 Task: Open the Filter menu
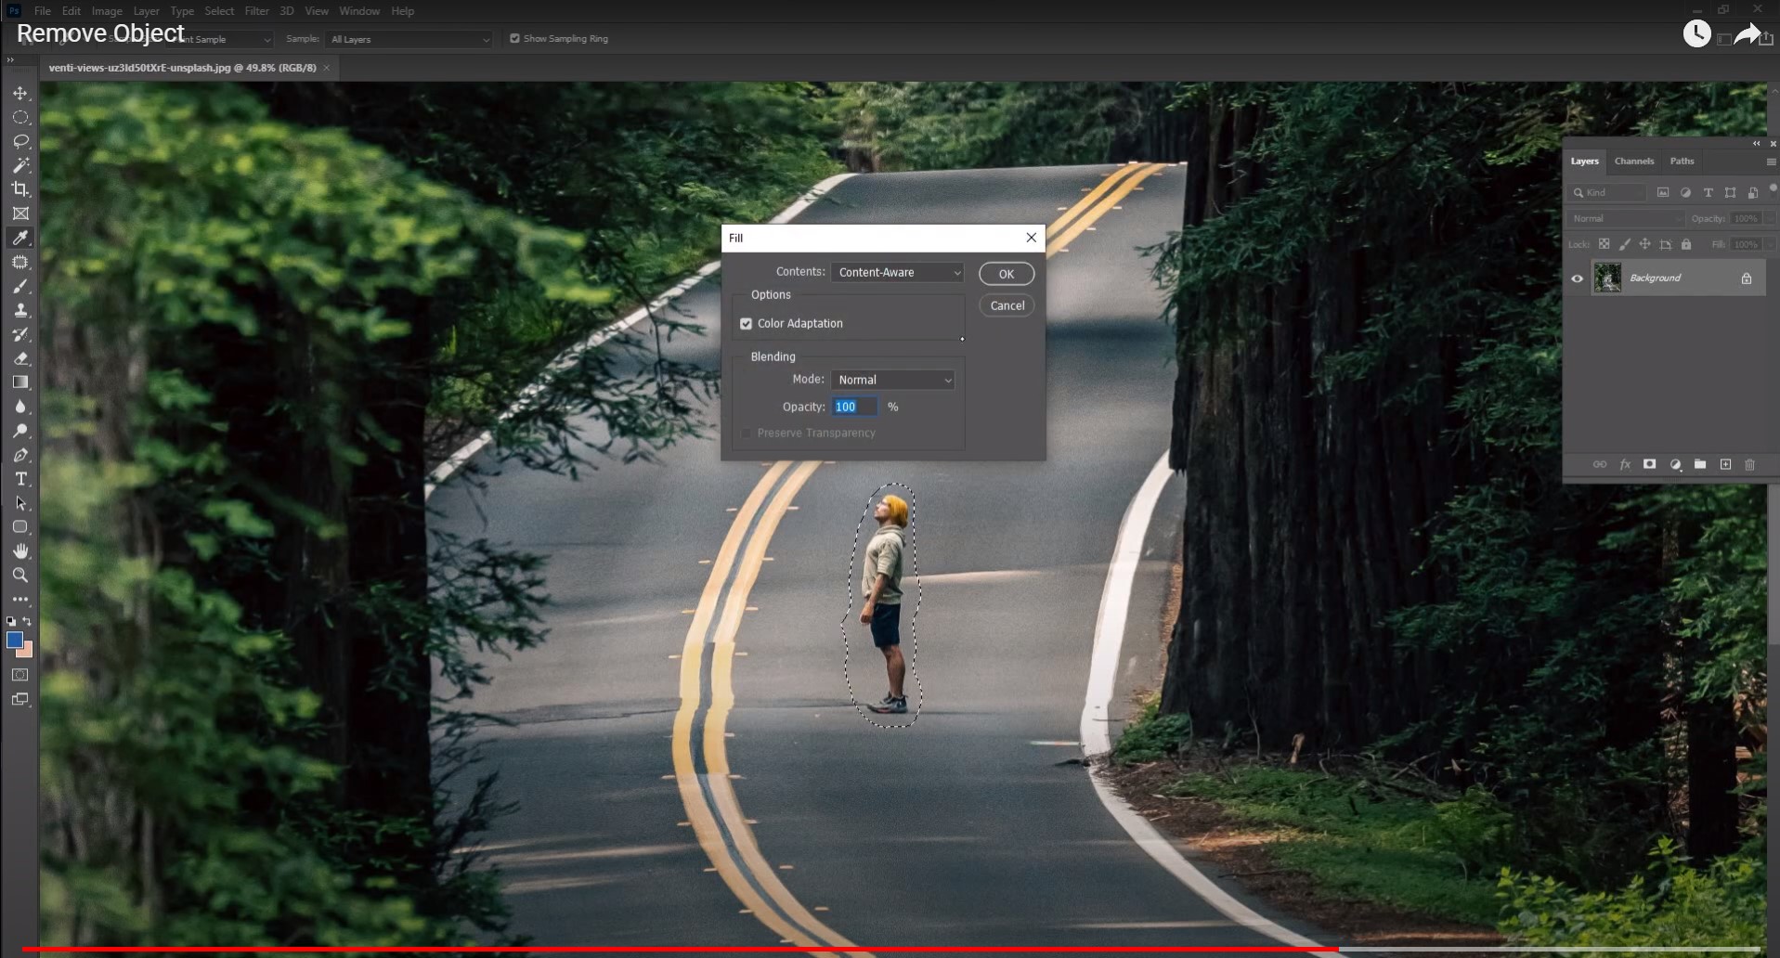click(x=257, y=11)
